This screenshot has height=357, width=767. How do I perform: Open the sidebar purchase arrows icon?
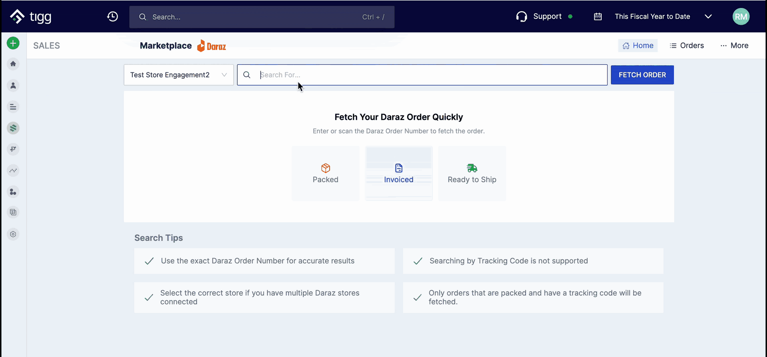tap(13, 149)
